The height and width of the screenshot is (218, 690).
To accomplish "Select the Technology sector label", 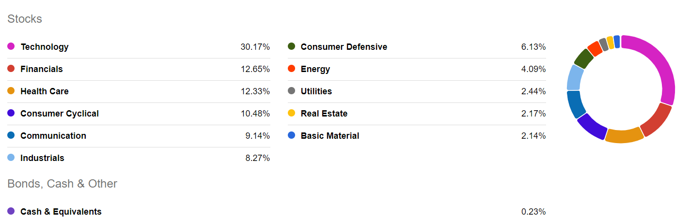I will click(45, 47).
